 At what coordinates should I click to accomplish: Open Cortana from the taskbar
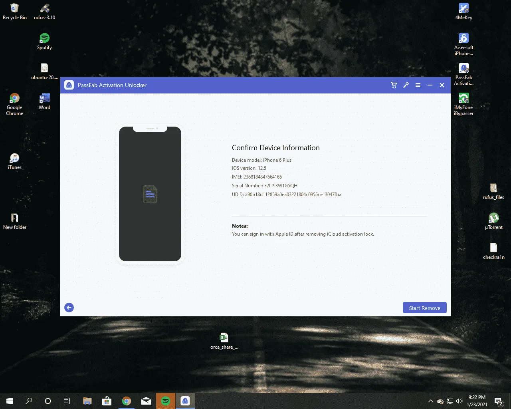click(48, 401)
